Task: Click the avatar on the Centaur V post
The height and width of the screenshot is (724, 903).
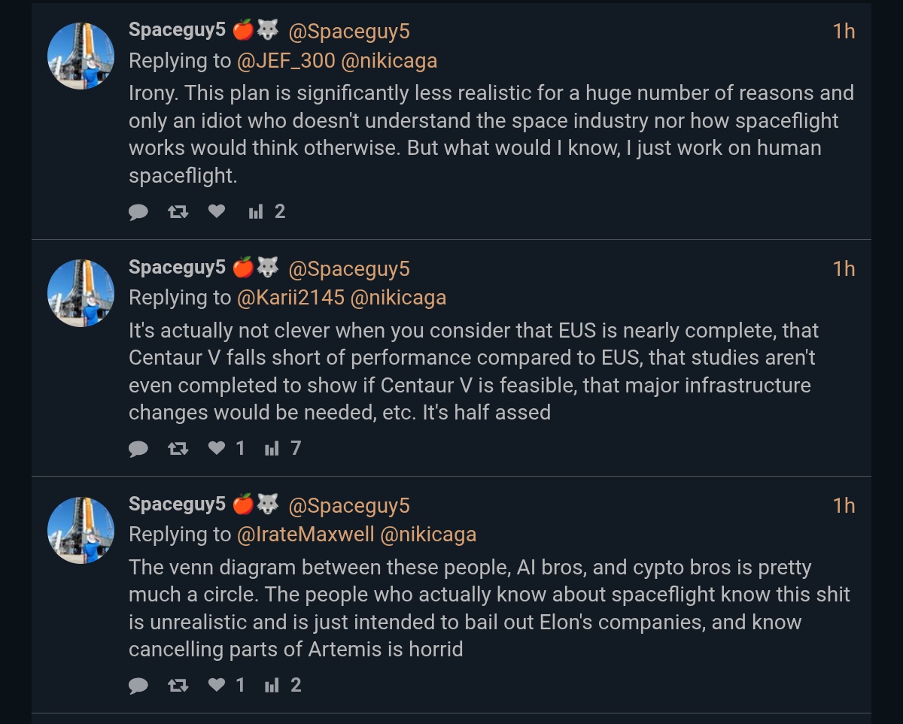Action: coord(81,292)
